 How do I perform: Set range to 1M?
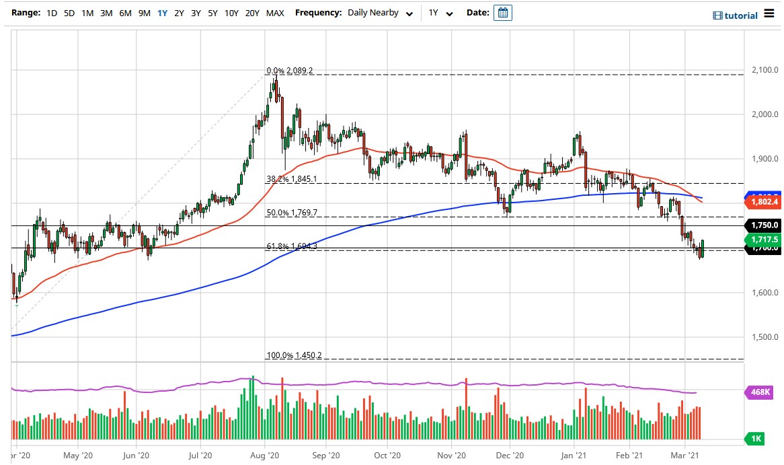[87, 13]
